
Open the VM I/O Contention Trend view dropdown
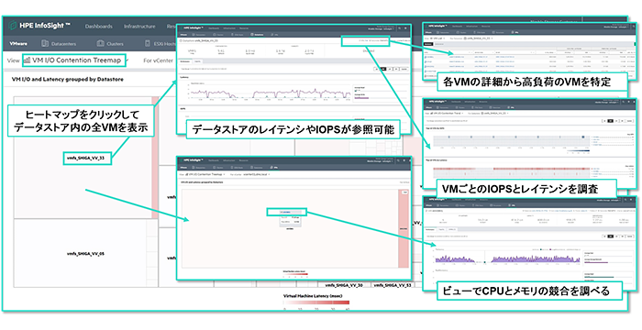[446, 113]
